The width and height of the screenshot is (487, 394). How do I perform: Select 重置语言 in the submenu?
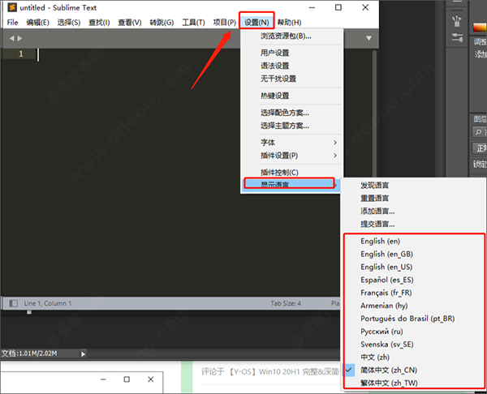point(413,199)
